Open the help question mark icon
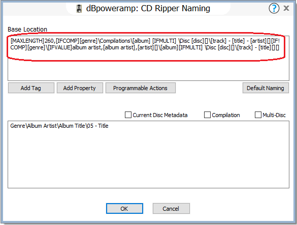Viewport: 297px width, 225px height. (x=274, y=8)
